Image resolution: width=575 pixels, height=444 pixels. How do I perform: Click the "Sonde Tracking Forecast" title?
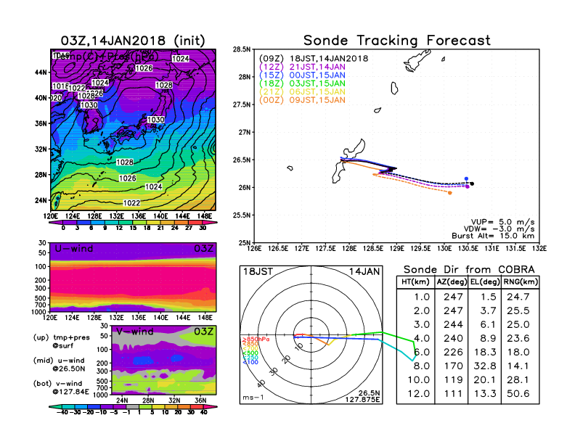click(x=397, y=41)
